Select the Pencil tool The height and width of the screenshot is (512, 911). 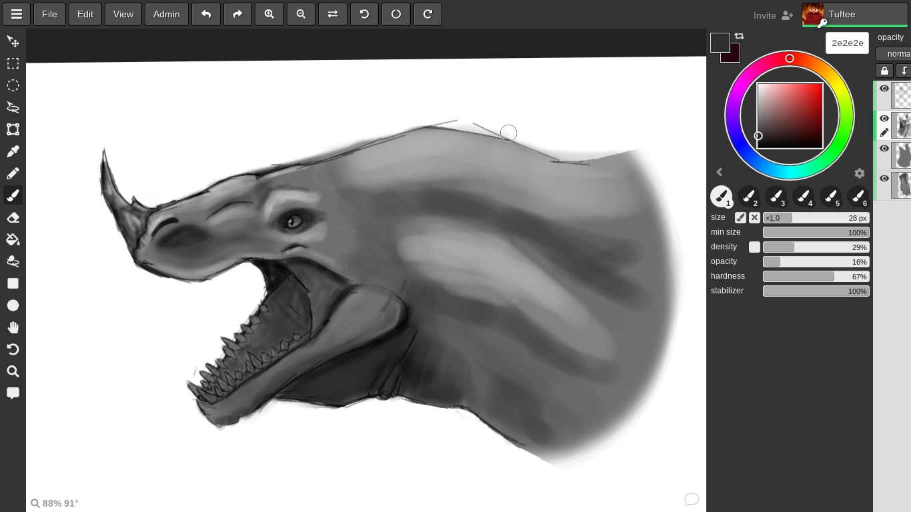[13, 173]
